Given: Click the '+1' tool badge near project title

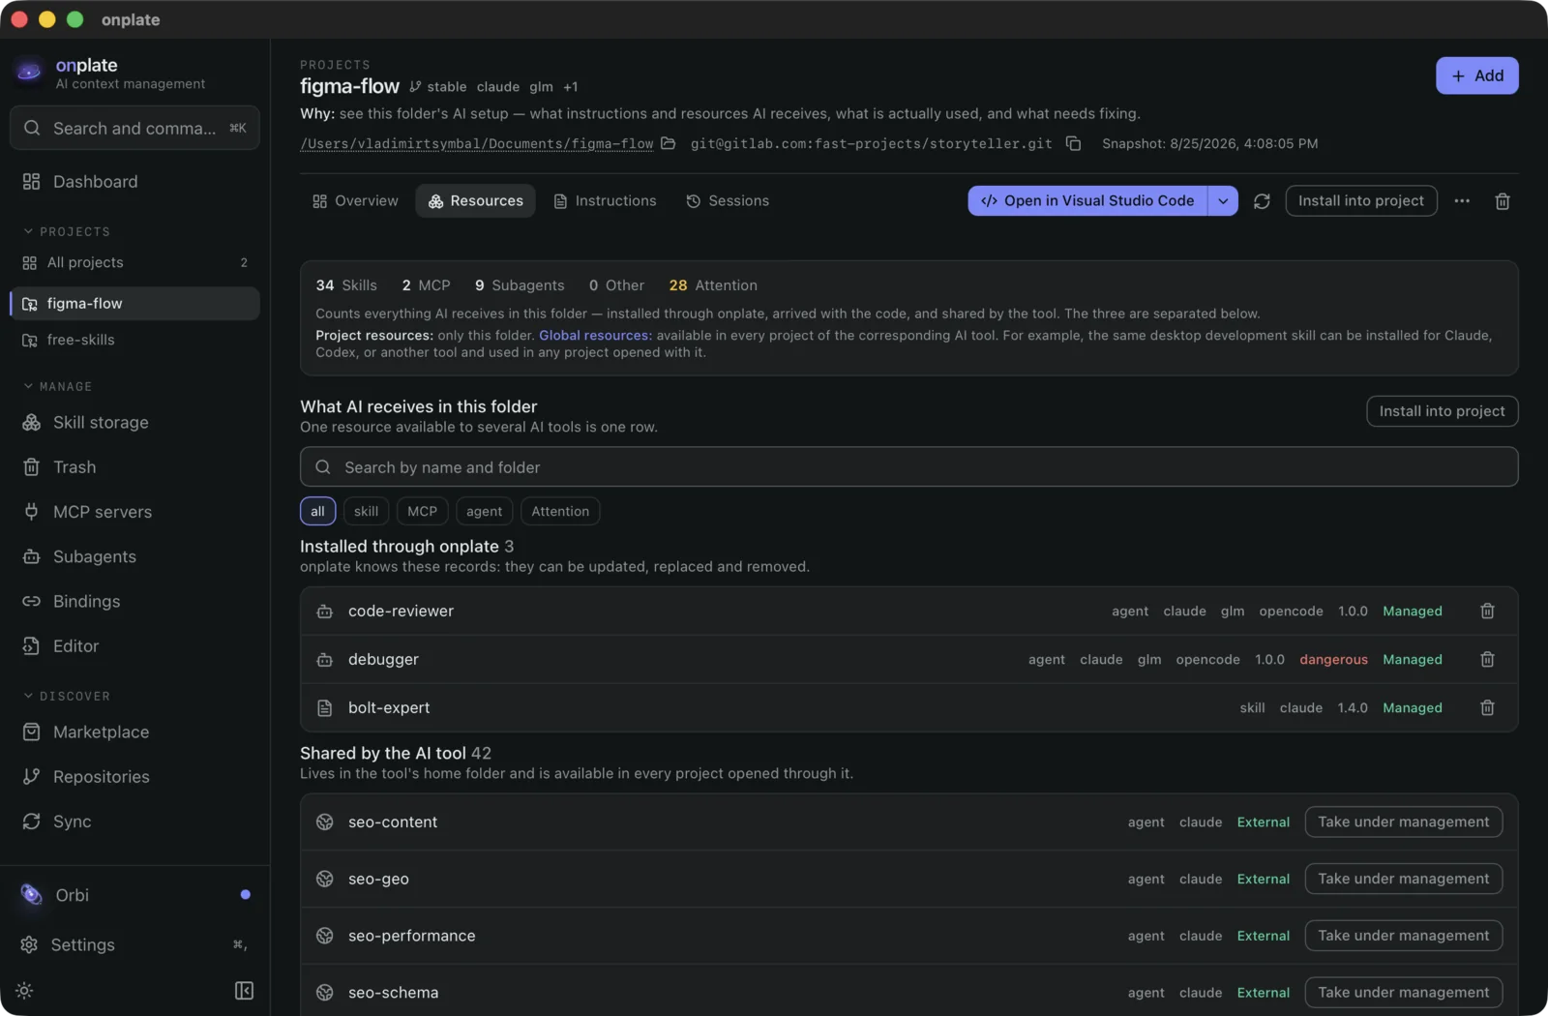Looking at the screenshot, I should (571, 87).
